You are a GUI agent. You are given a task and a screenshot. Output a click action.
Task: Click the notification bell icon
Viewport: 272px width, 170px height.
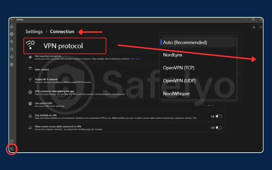261,27
